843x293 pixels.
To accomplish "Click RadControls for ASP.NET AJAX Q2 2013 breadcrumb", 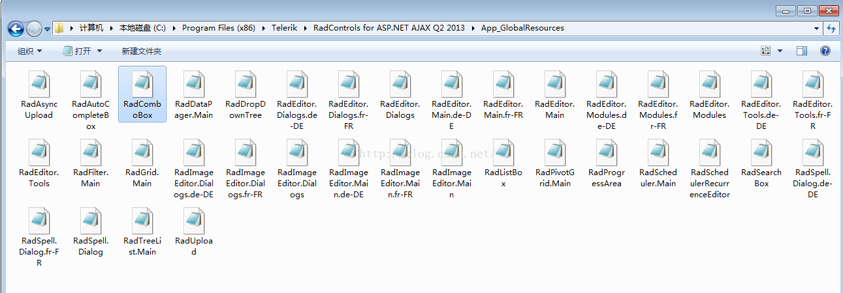I will coord(390,28).
